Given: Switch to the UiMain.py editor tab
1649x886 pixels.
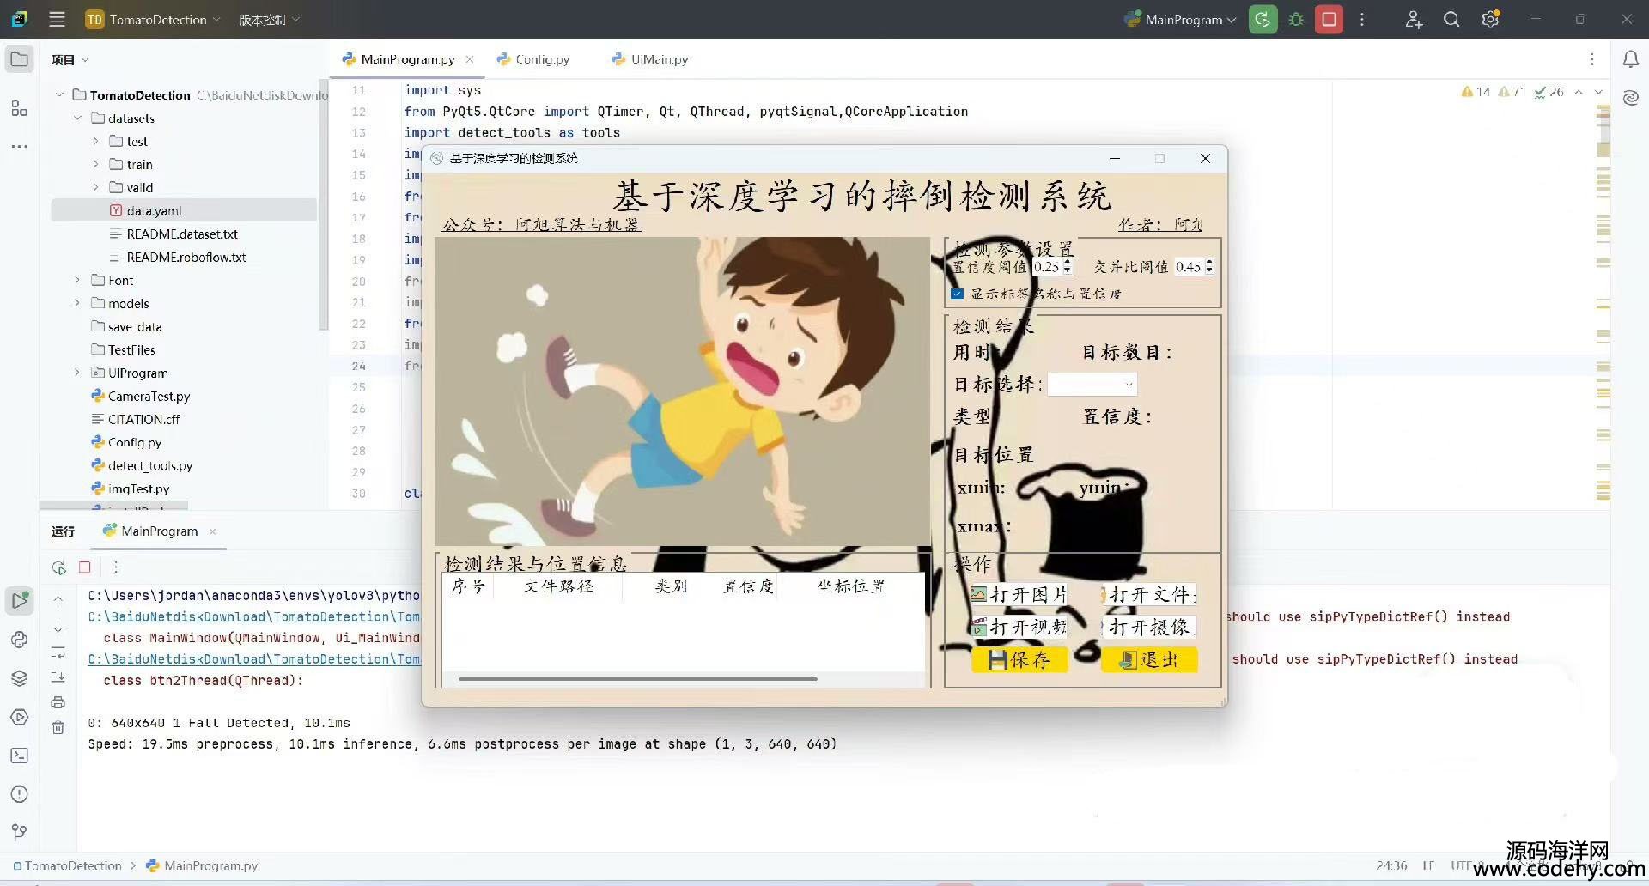Looking at the screenshot, I should click(x=659, y=59).
